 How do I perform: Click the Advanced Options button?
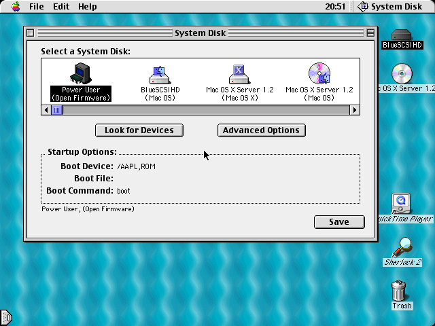click(x=261, y=130)
